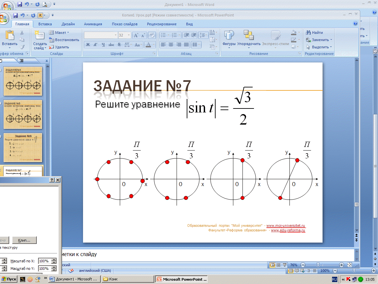Click the Word zoom slider handle at 100%
378x284 pixels.
(x=354, y=271)
